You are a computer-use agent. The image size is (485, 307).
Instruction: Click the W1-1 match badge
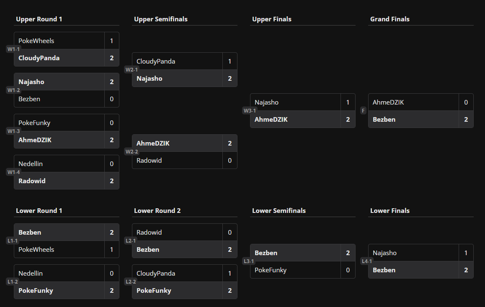13,49
